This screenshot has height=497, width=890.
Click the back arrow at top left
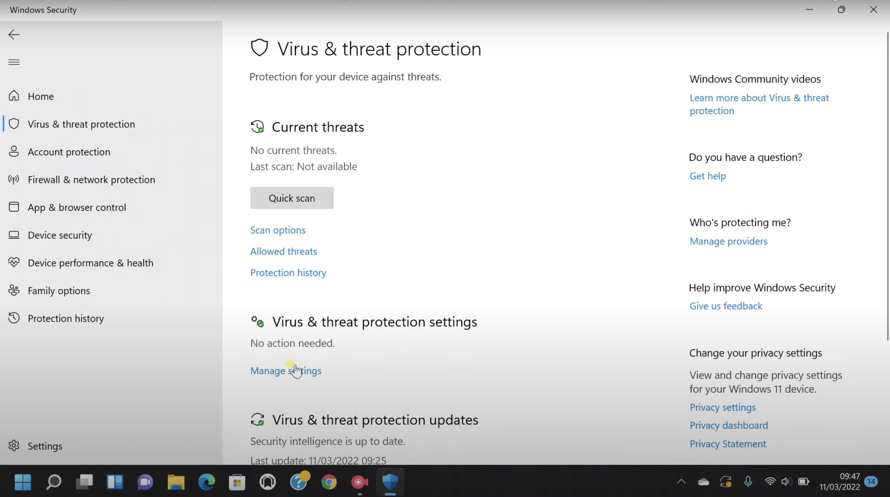[14, 34]
